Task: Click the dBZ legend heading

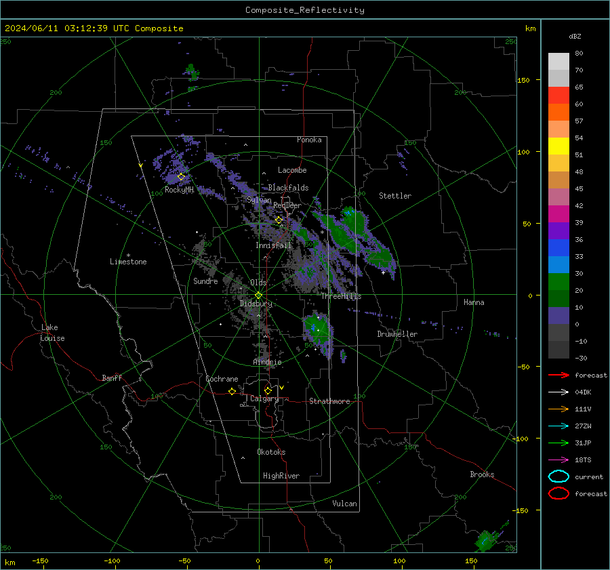Action: pyautogui.click(x=575, y=37)
